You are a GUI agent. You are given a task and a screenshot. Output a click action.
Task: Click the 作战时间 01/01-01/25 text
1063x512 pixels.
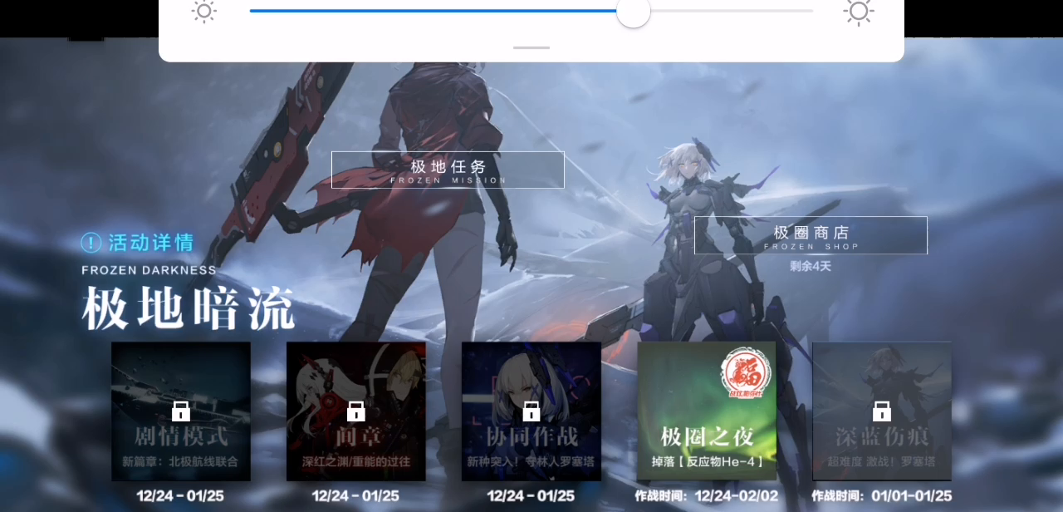[882, 496]
